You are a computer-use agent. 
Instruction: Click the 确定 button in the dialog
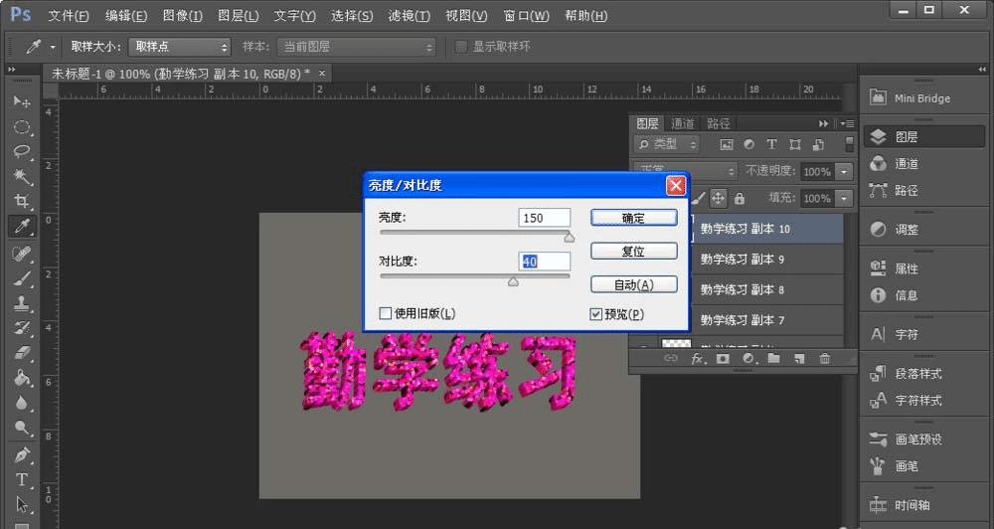(633, 218)
